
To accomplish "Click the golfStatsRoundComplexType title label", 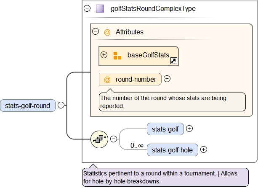I will pos(153,8).
